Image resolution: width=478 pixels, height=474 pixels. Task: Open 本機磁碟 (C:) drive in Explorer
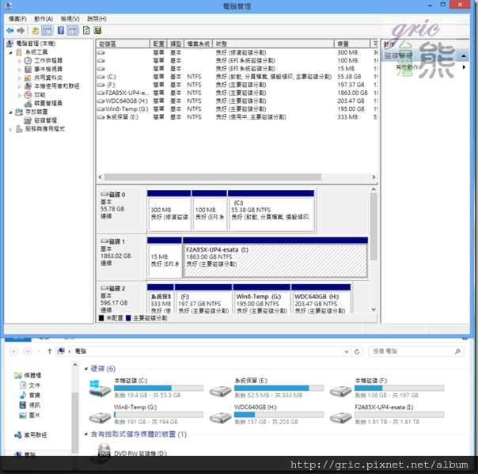[x=146, y=388]
